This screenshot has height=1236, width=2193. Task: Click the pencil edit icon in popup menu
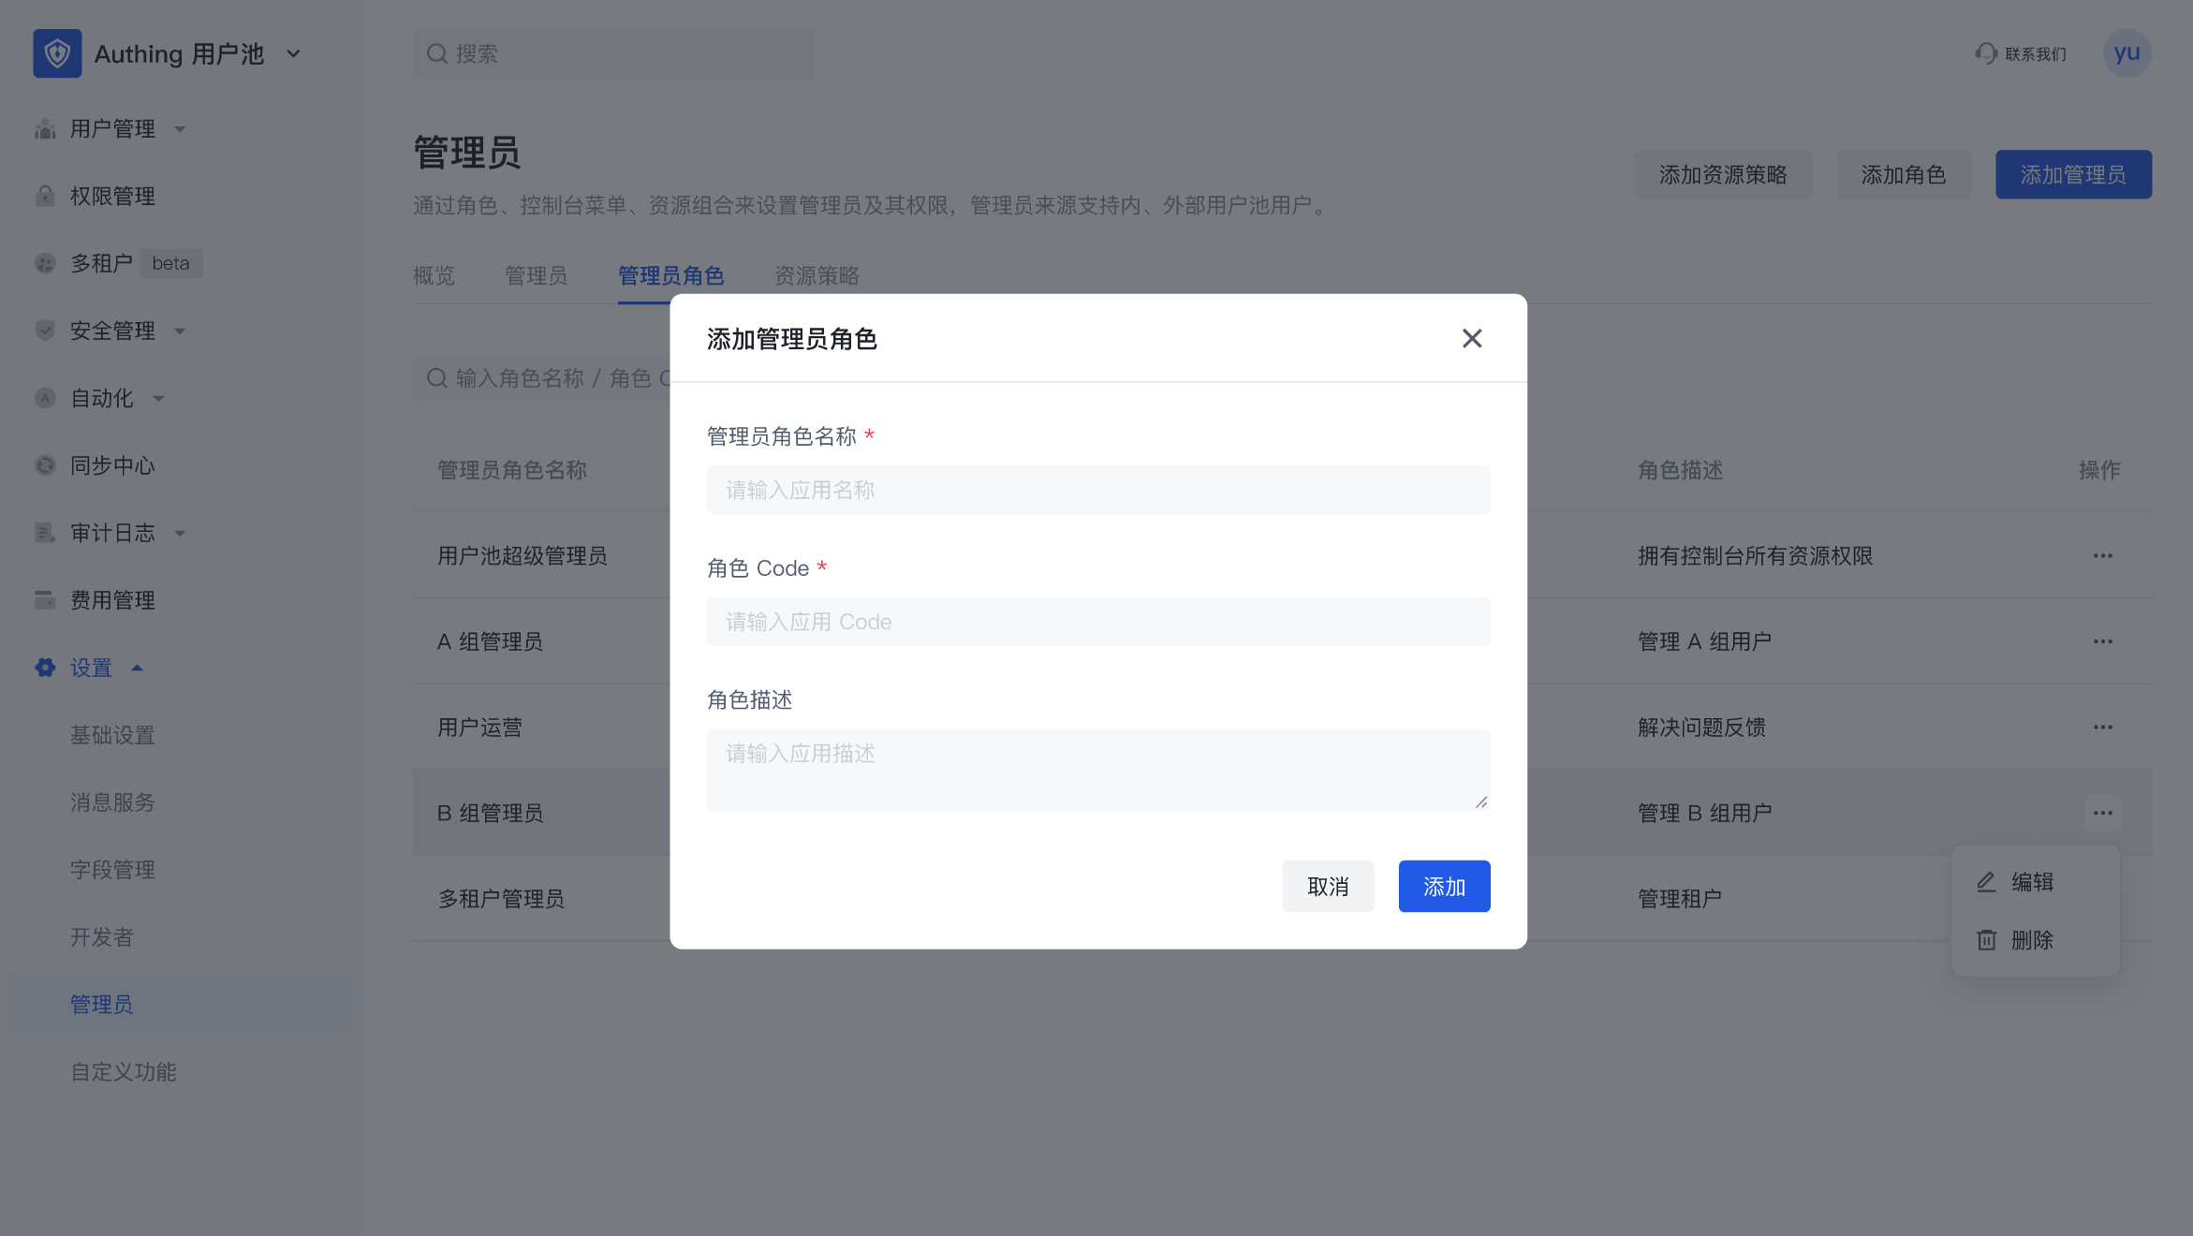click(x=1986, y=882)
